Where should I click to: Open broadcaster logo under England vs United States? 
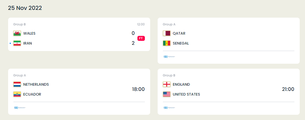point(169,108)
